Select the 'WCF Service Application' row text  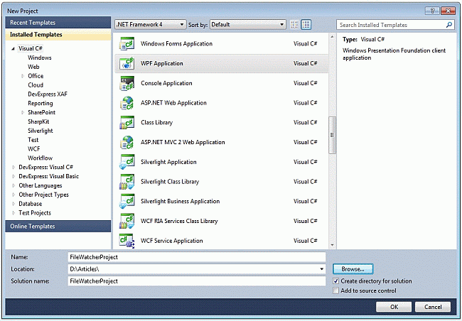tap(172, 241)
